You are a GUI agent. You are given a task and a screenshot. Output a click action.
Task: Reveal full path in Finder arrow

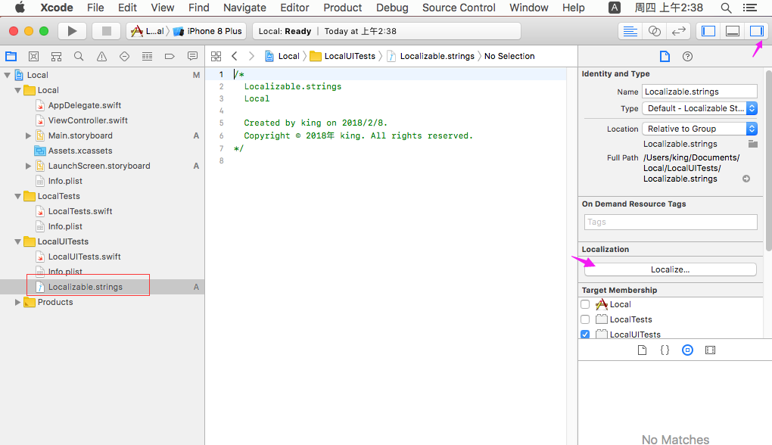pyautogui.click(x=746, y=179)
